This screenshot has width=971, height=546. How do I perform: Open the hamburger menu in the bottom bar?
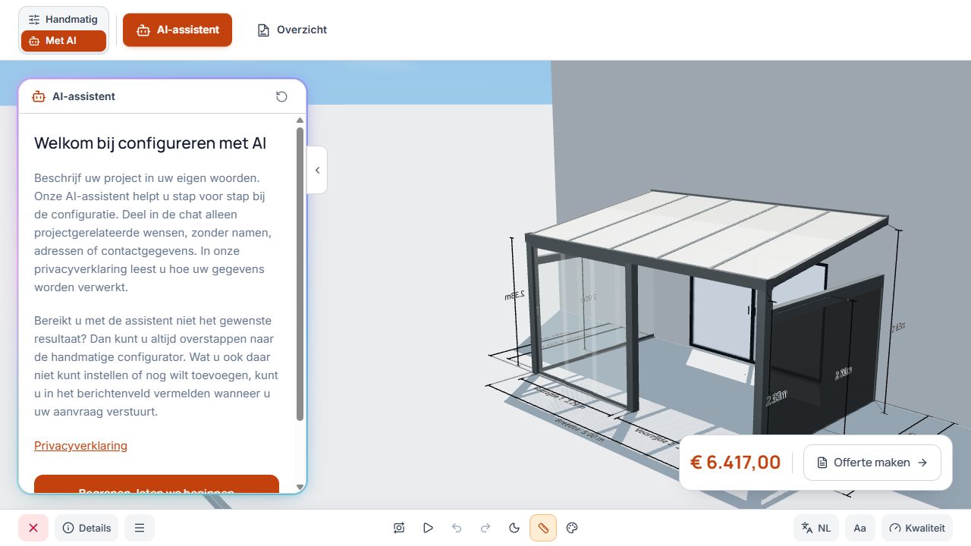(140, 528)
